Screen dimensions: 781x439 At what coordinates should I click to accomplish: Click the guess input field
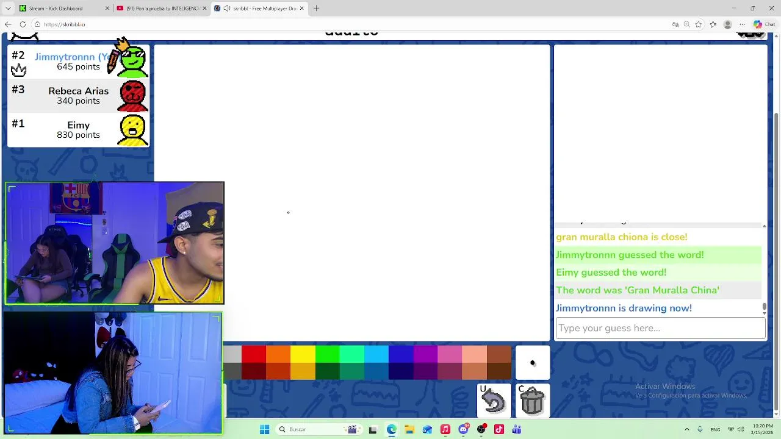660,328
